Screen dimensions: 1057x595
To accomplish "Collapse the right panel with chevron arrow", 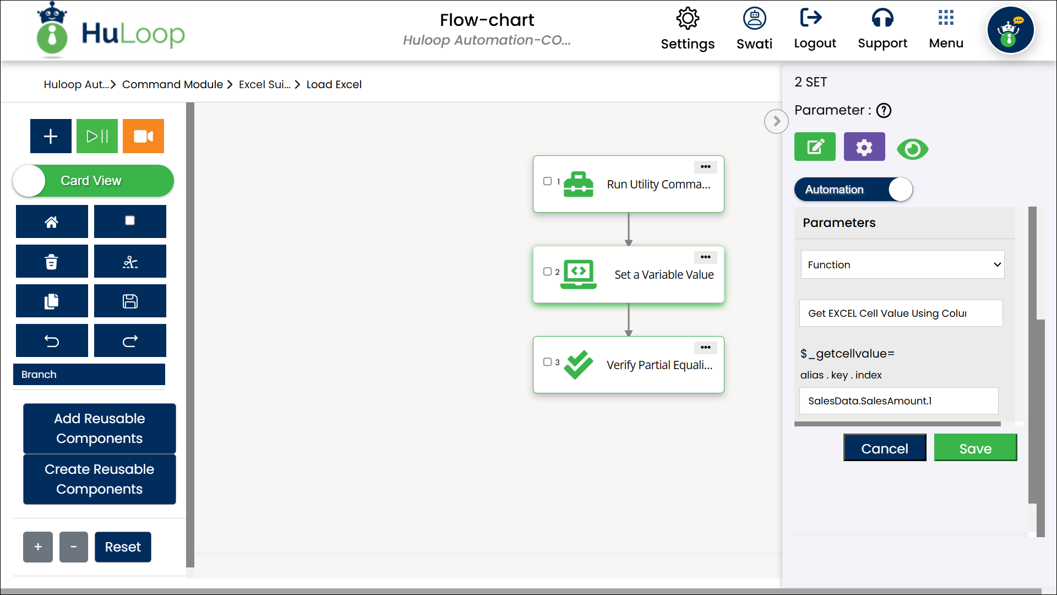I will click(x=776, y=121).
